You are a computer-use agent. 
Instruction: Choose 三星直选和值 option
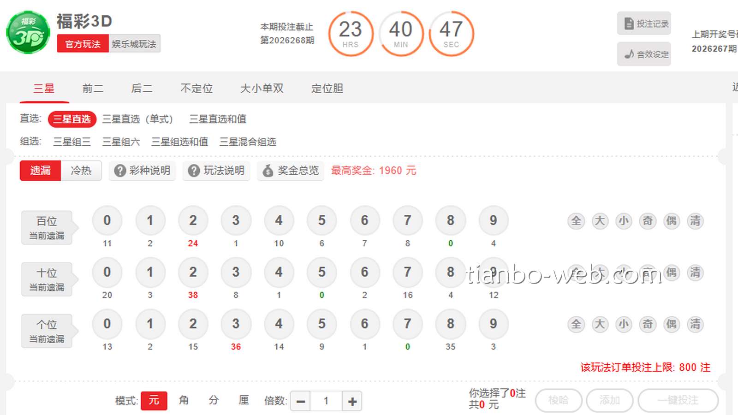tap(218, 119)
